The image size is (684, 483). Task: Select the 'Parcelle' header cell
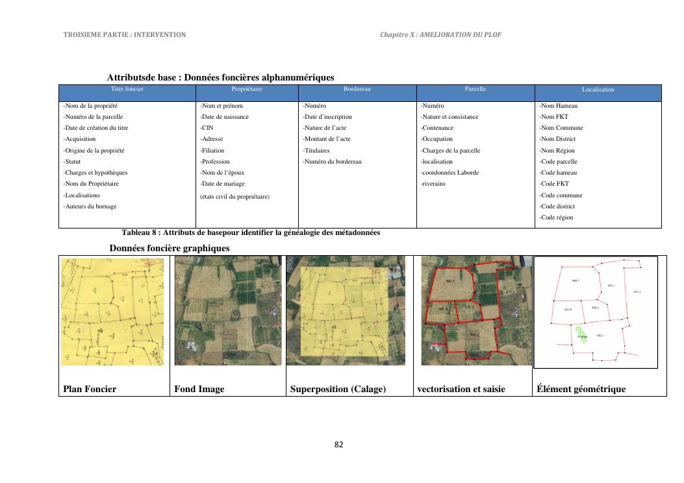[475, 89]
